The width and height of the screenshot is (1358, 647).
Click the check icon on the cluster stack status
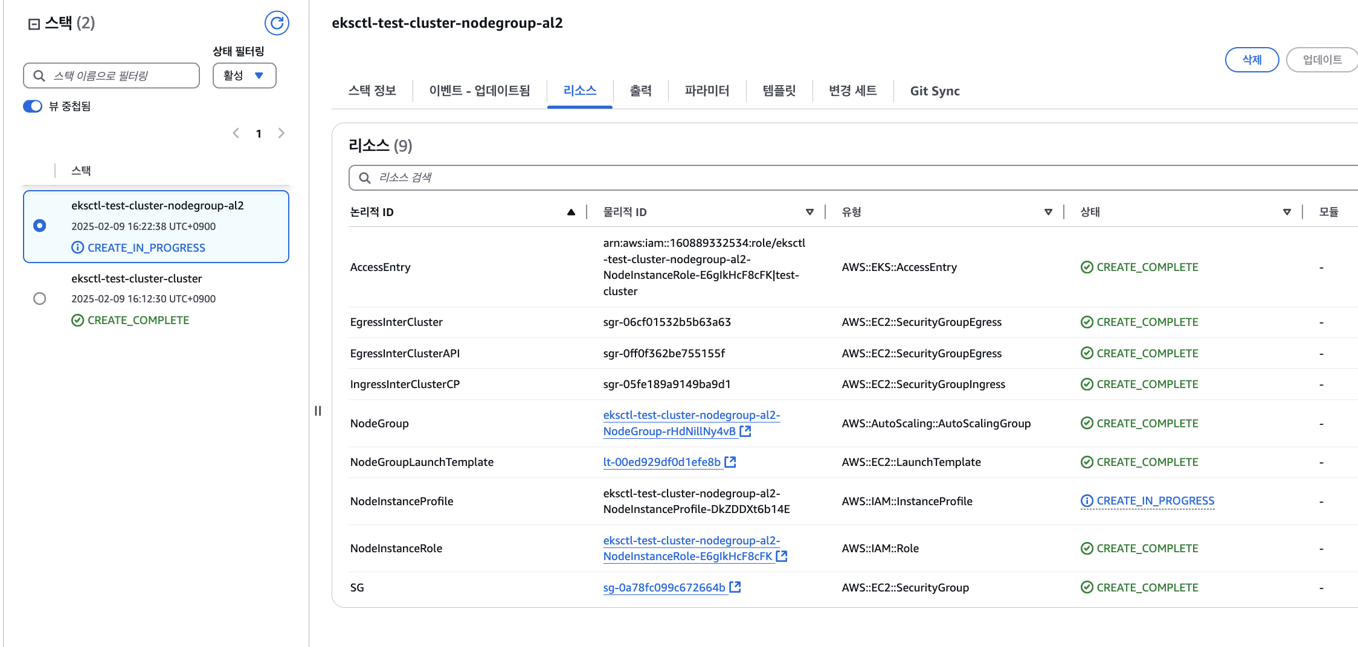(x=77, y=320)
